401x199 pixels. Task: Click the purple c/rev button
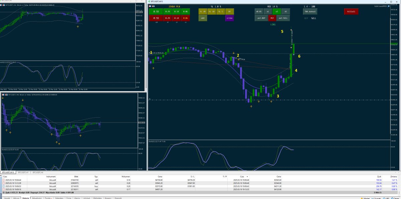coord(229,18)
